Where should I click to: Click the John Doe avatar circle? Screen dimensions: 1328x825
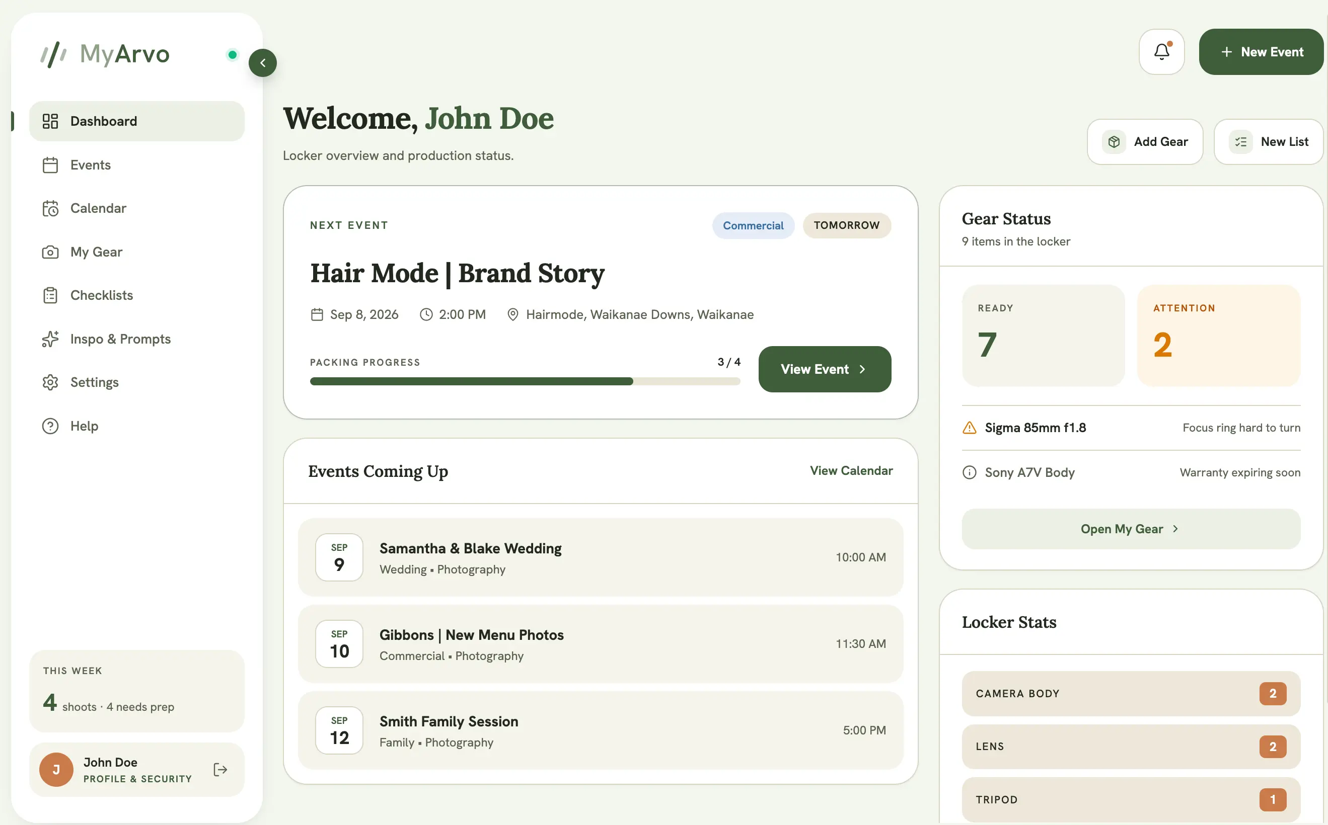56,770
